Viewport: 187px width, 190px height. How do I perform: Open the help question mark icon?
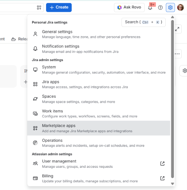tap(160, 8)
